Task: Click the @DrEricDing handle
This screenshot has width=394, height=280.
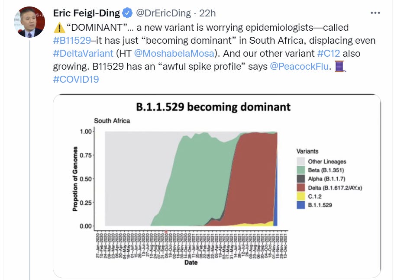Action: (164, 13)
